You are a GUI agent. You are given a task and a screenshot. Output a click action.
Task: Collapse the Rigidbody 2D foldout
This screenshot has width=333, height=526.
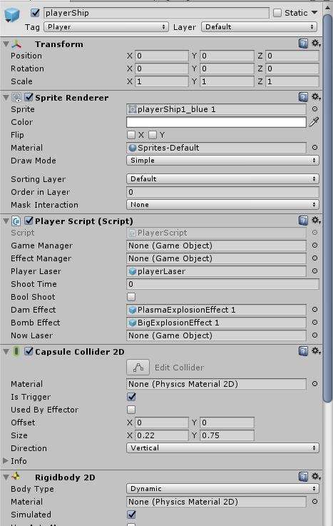point(6,477)
